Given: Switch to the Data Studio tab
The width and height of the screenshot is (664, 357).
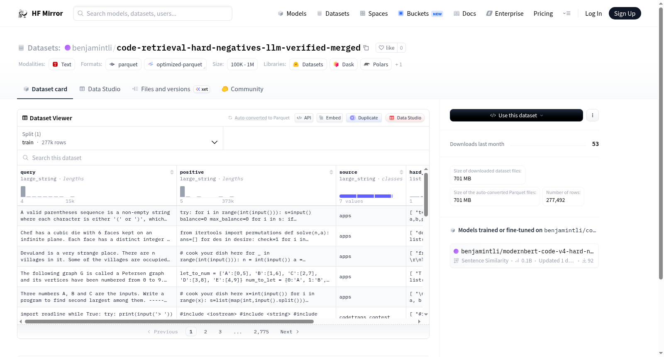Looking at the screenshot, I should [x=100, y=89].
